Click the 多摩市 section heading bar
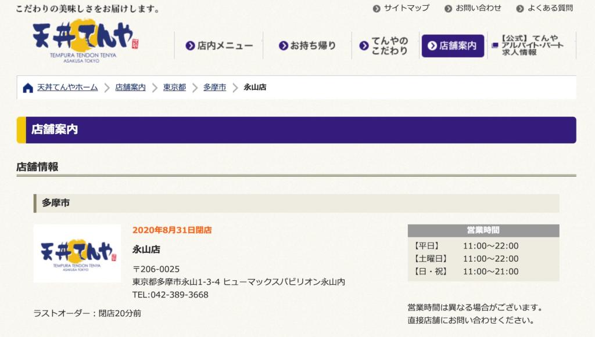Screen dimensions: 595x337 click(296, 204)
